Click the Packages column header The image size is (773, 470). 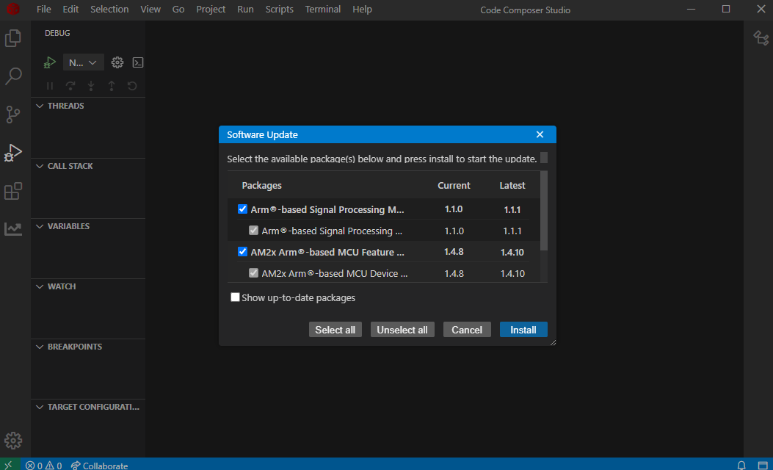(x=262, y=186)
